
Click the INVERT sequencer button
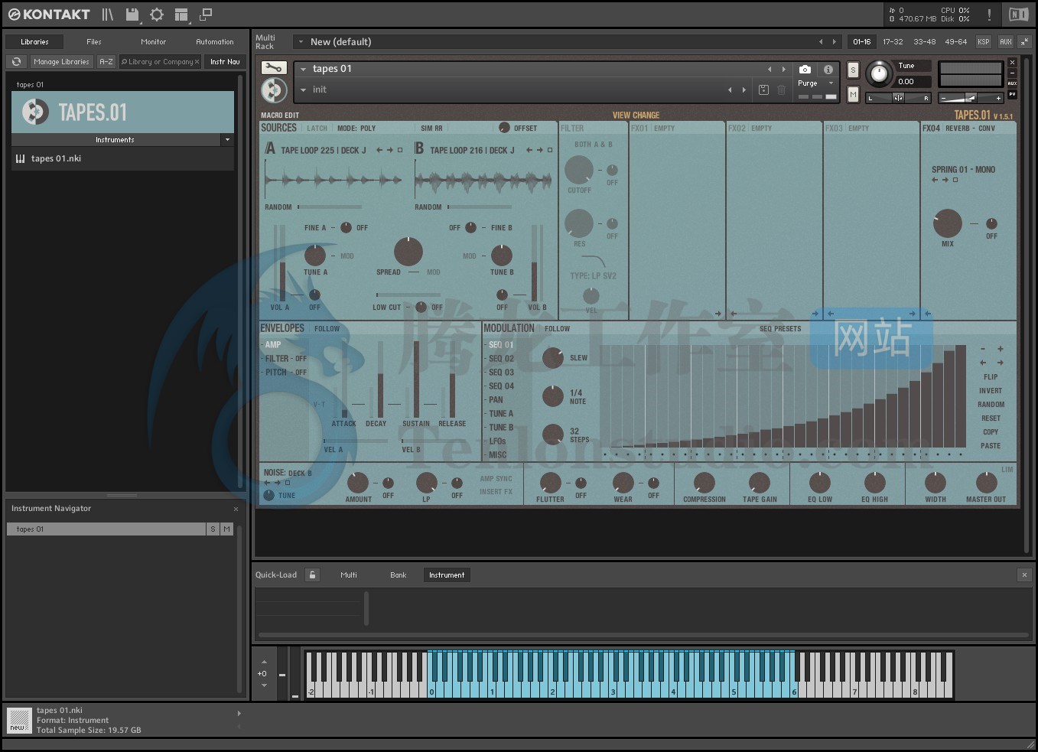991,391
